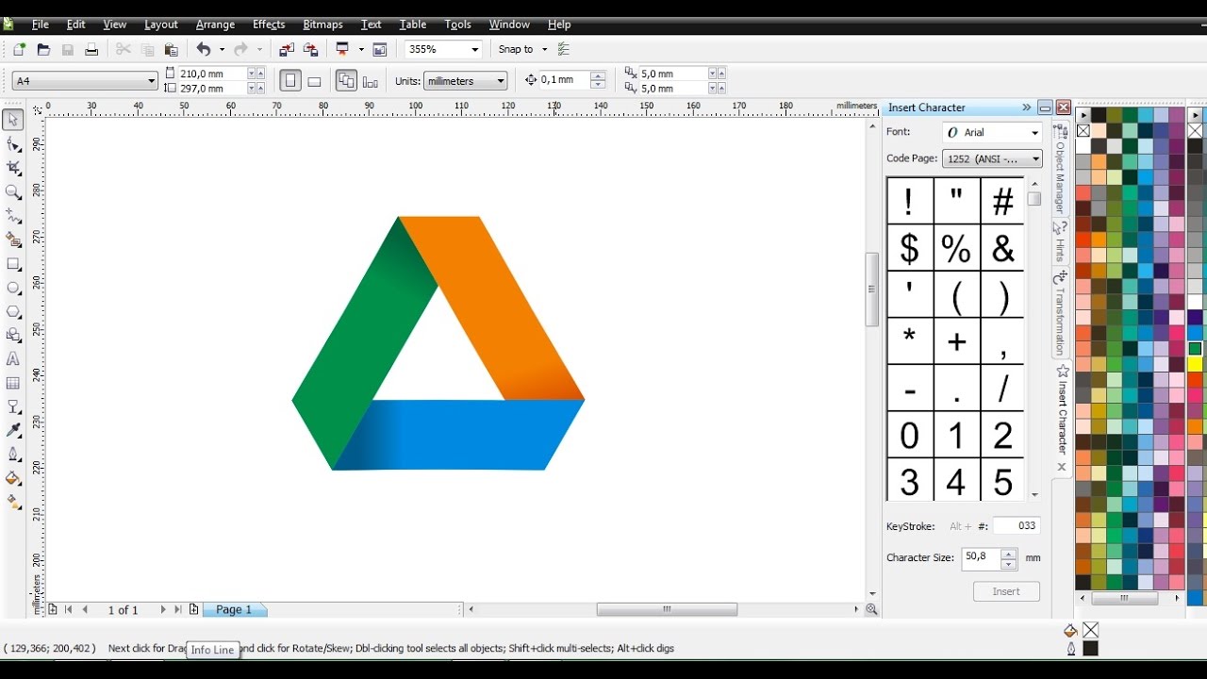Screen dimensions: 1207x679
Task: Open the Arrange menu
Action: [215, 25]
